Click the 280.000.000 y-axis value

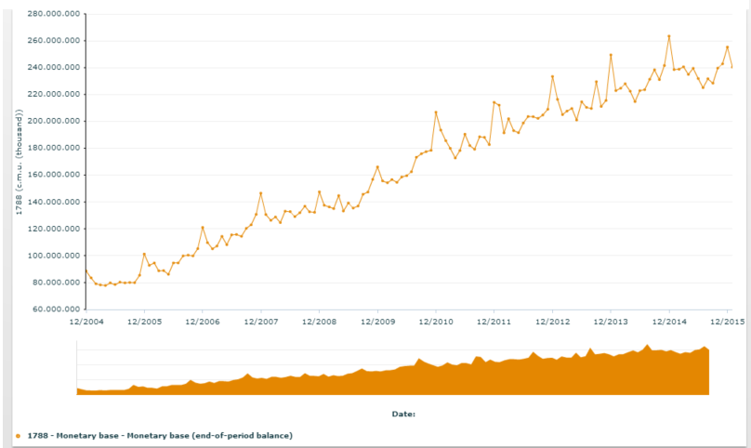[x=54, y=14]
